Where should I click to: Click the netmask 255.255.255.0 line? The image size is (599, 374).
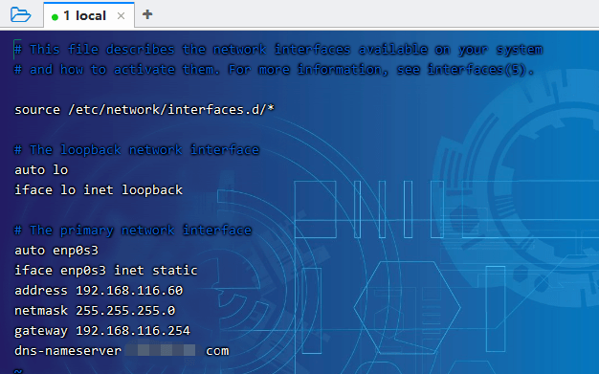[x=95, y=311]
